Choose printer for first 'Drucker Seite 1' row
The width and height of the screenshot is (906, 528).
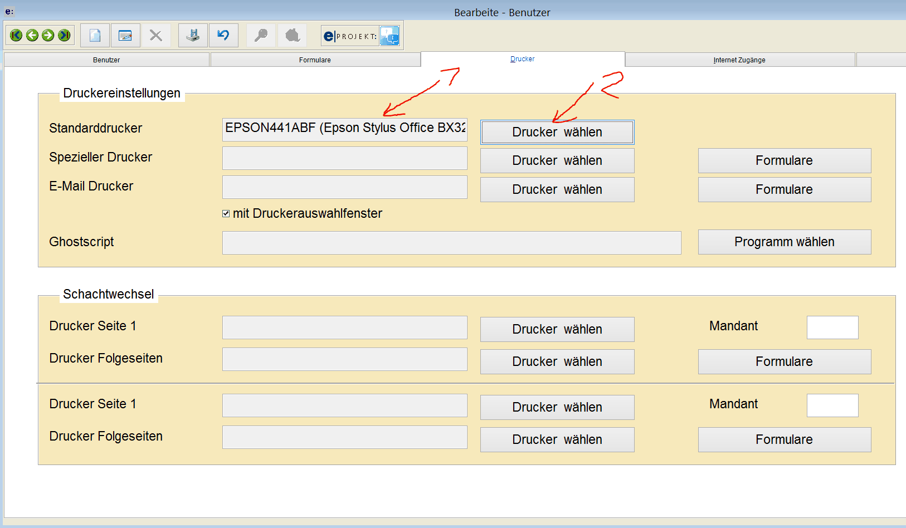[x=557, y=329]
